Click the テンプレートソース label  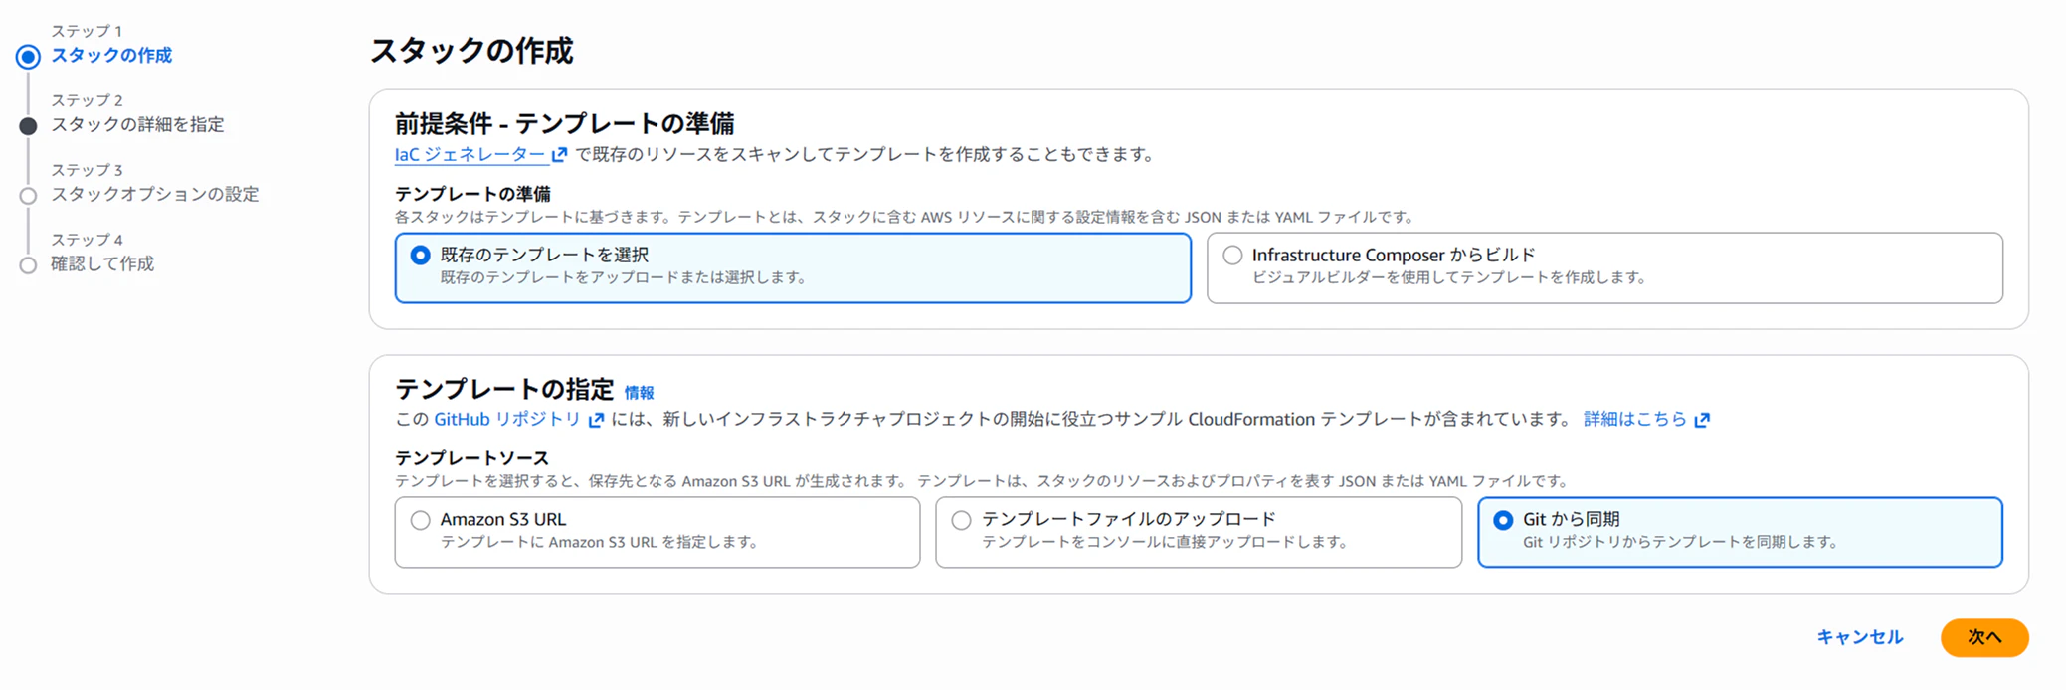471,458
